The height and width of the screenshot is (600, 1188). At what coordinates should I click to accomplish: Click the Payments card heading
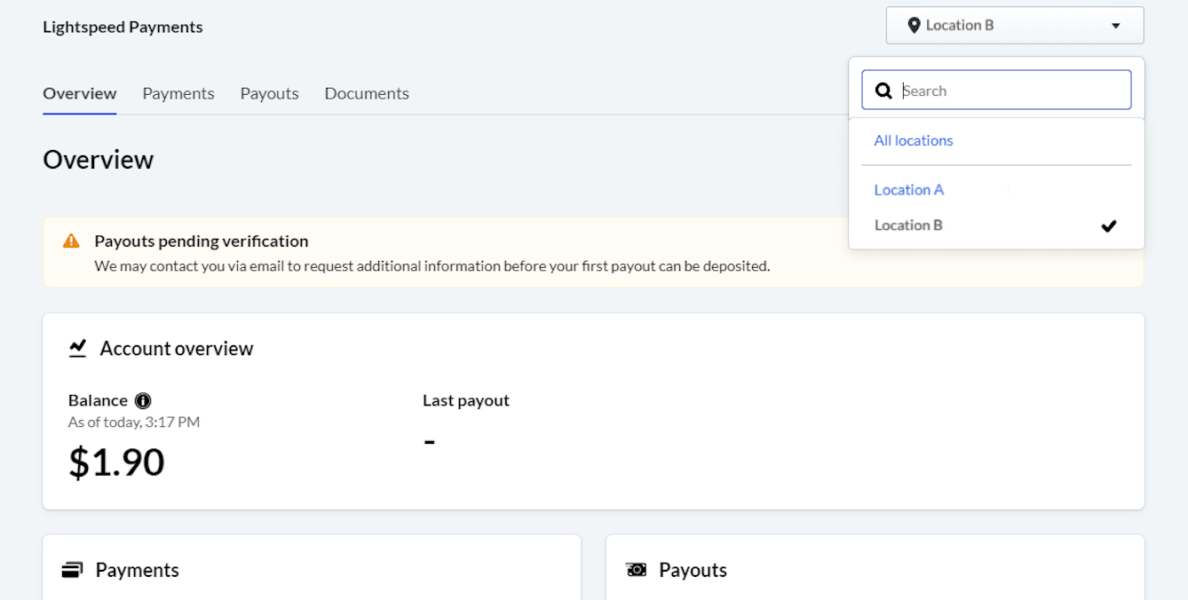[x=138, y=570]
